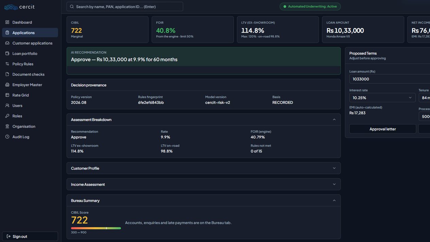Click the Document checks file icon

coord(7,74)
